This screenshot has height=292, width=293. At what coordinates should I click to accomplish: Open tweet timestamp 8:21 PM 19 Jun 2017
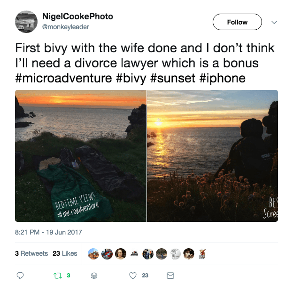click(x=48, y=232)
